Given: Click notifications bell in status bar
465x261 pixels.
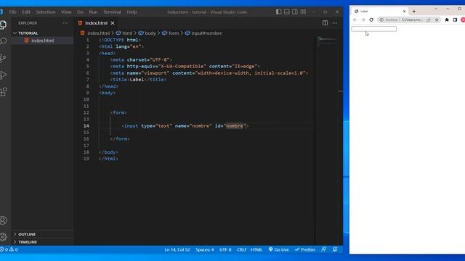Looking at the screenshot, I should pyautogui.click(x=335, y=249).
